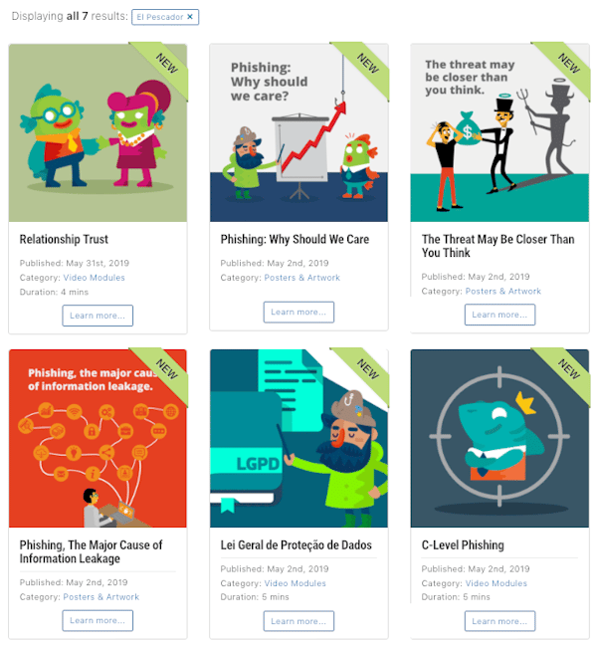Screen dimensions: 597x645
Task: Select the Relationship Trust title text
Action: pyautogui.click(x=64, y=239)
